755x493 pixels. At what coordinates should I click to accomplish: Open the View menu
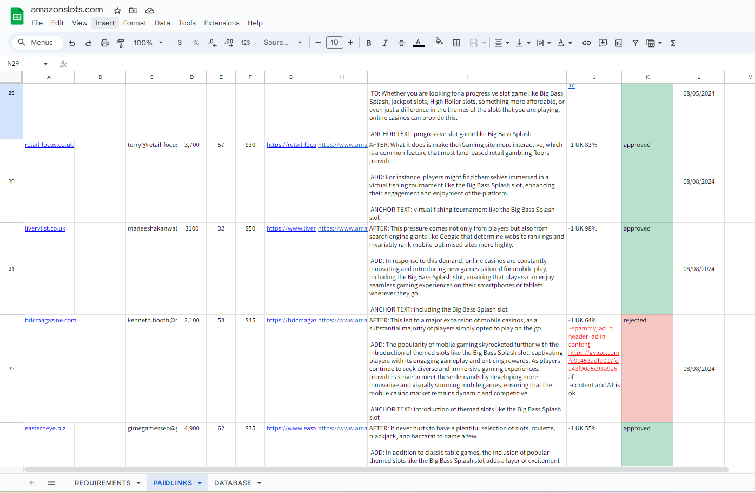click(x=80, y=23)
